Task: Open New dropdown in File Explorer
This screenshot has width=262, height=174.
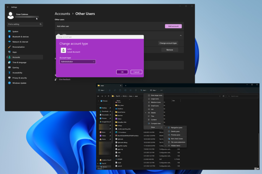Action: [102, 90]
